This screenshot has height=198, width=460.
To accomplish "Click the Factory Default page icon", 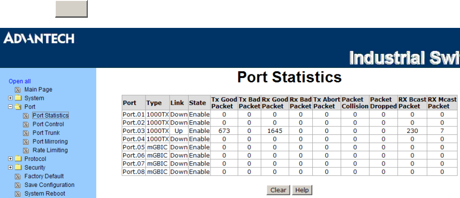I will pos(18,177).
